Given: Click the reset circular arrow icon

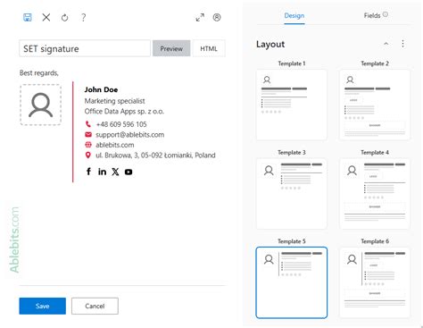Looking at the screenshot, I should coord(64,18).
